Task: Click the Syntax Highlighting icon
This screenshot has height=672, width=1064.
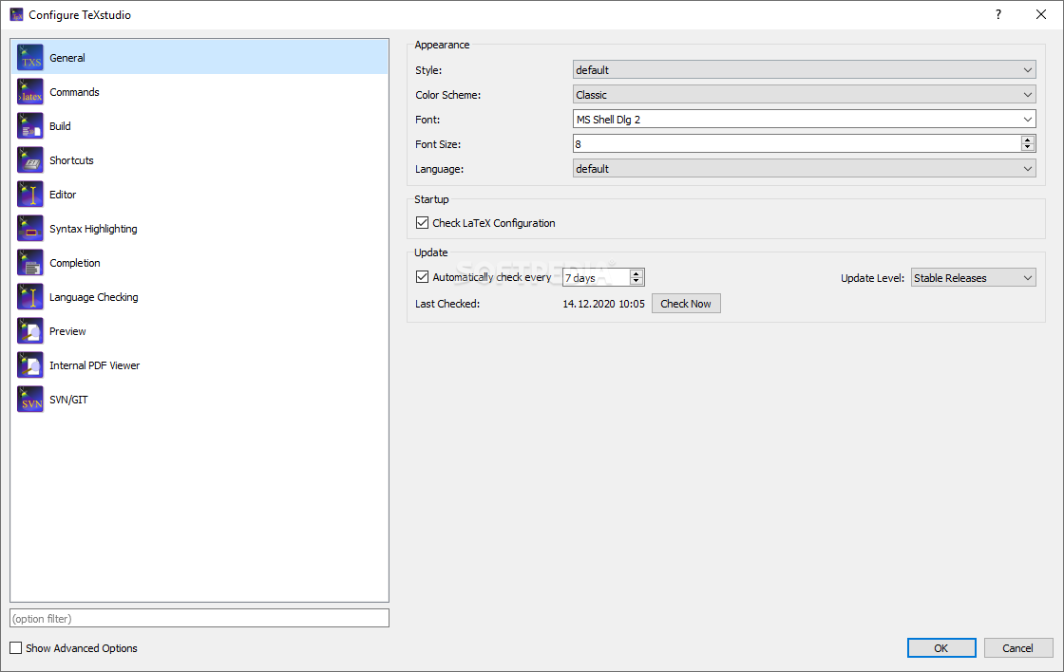Action: (x=29, y=229)
